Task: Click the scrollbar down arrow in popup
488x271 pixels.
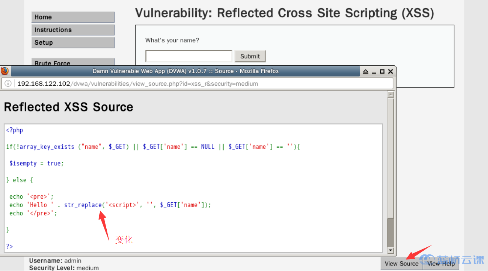Action: point(391,250)
